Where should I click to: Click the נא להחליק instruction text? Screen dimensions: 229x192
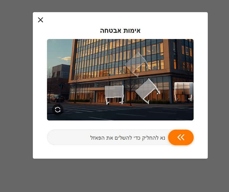[128, 138]
